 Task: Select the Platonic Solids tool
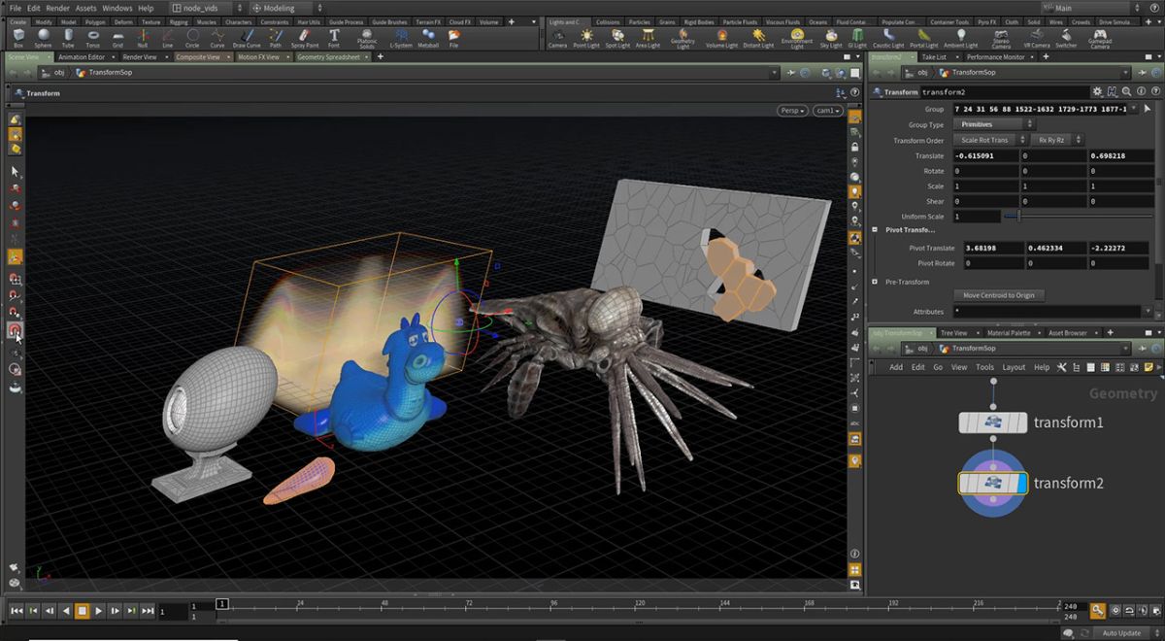pyautogui.click(x=367, y=40)
